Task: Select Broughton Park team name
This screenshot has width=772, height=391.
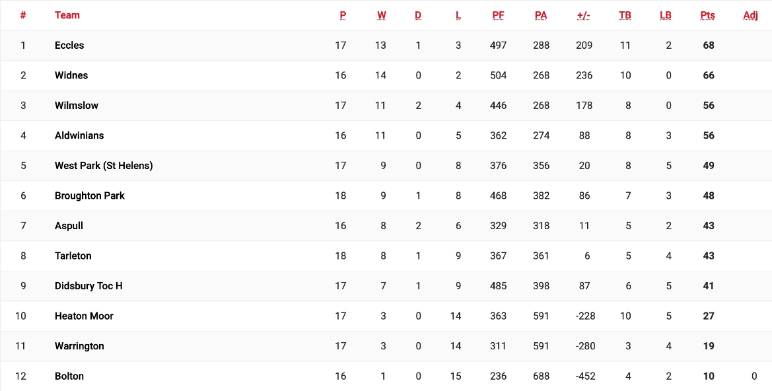Action: (90, 196)
